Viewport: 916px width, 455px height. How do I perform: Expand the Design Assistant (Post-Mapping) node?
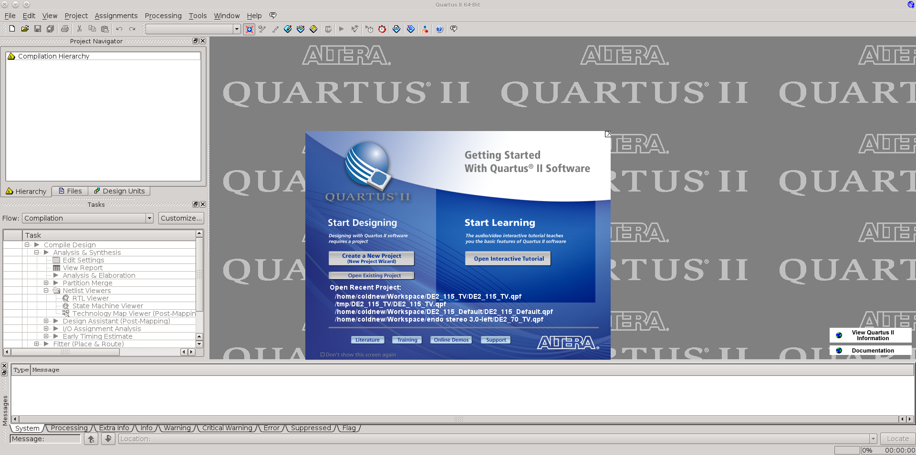click(46, 321)
